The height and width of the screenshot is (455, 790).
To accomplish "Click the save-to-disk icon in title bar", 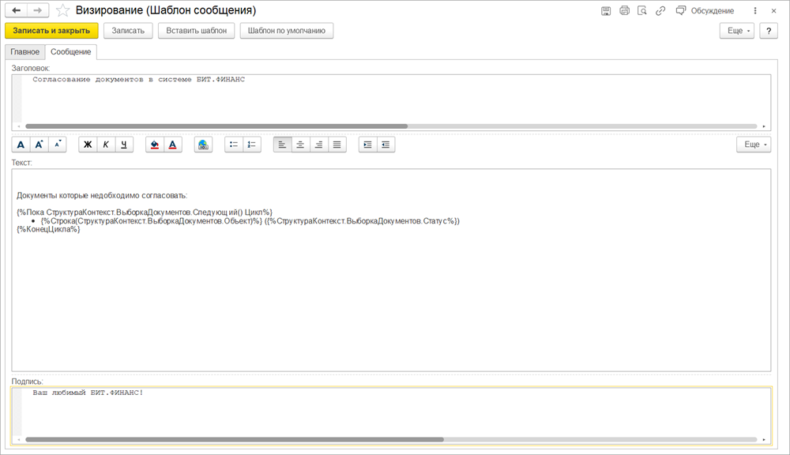I will (x=606, y=11).
